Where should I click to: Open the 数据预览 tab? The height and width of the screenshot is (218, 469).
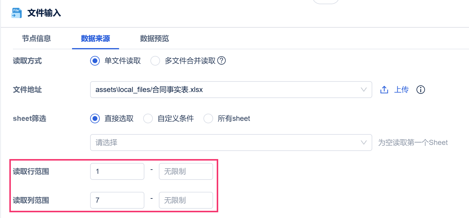coord(154,38)
